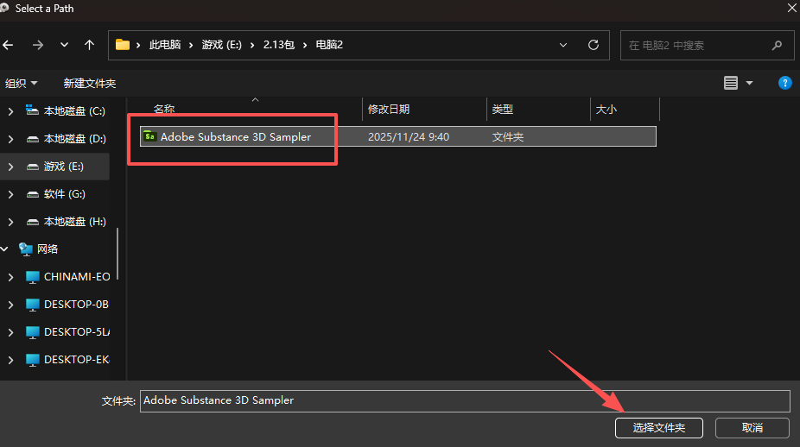This screenshot has width=800, height=447.
Task: Expand CHINAMI-EO network computer
Action: 10,277
